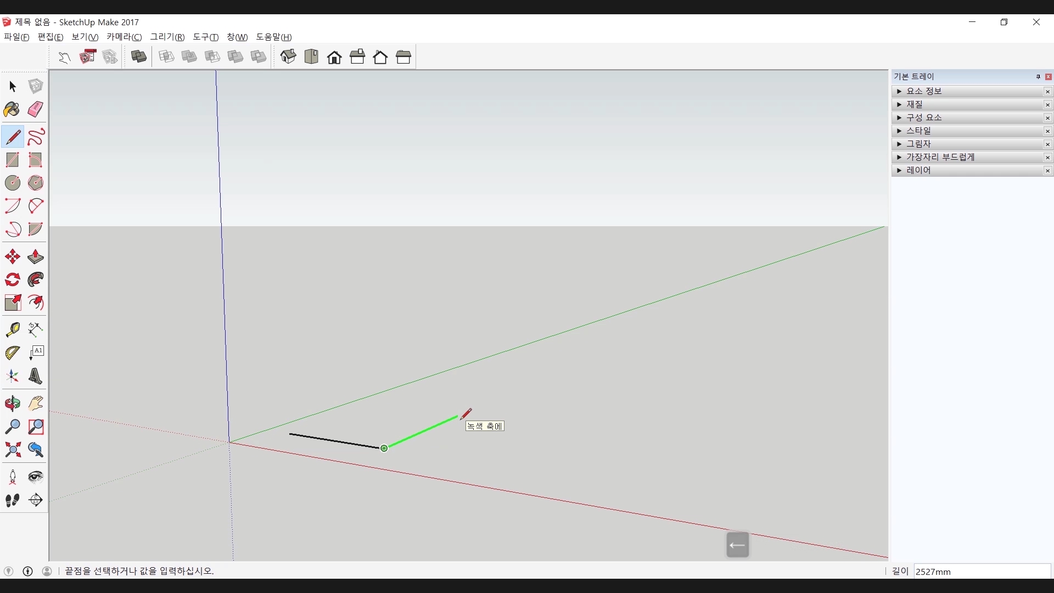The height and width of the screenshot is (593, 1054).
Task: Open the 카메라(C) menu
Action: (x=124, y=37)
